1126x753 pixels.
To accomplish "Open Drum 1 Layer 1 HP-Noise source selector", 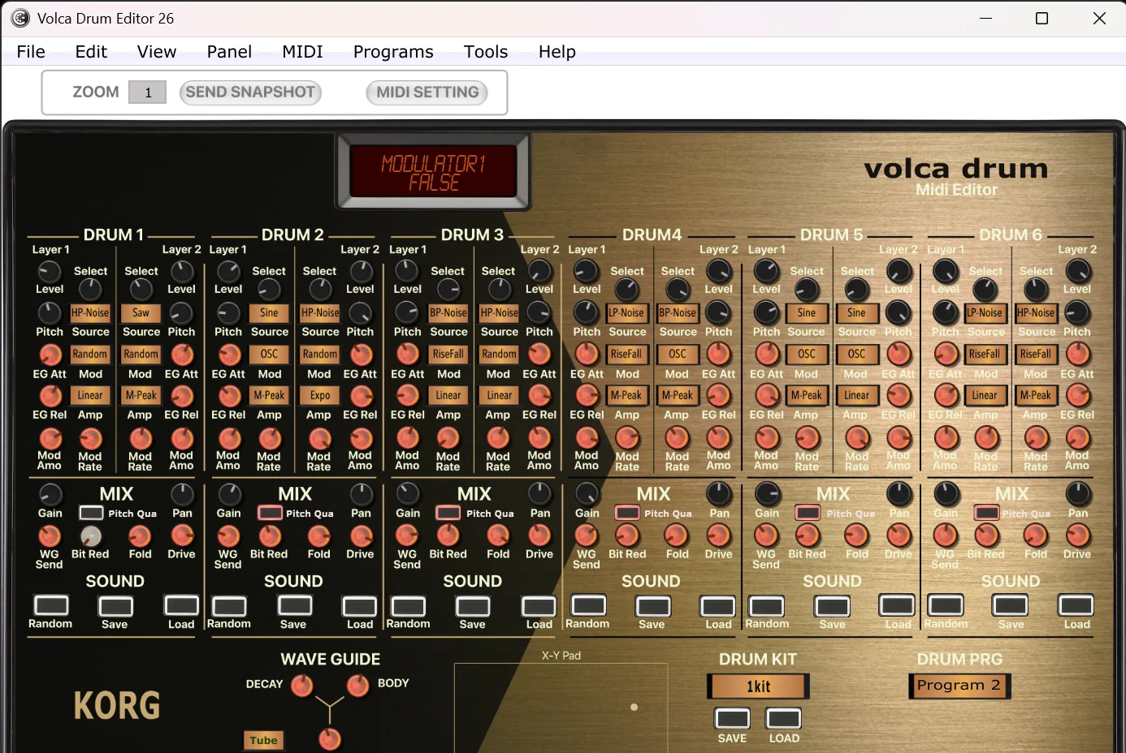I will tap(90, 313).
